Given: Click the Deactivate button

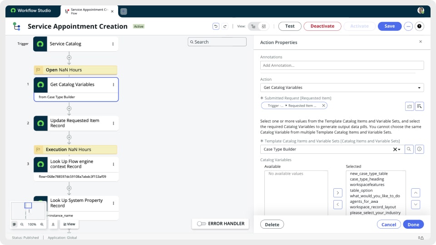Looking at the screenshot, I should [322, 26].
